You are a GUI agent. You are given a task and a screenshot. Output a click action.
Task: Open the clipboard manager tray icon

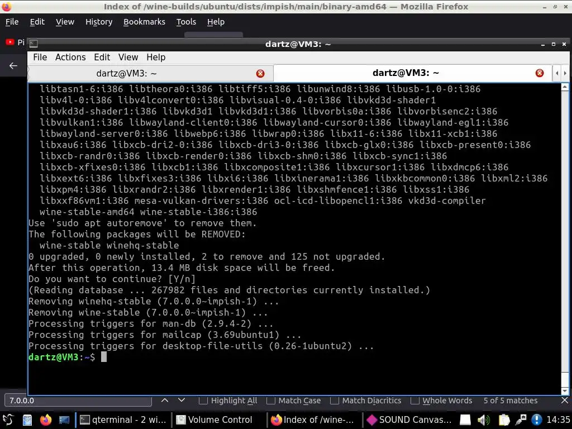pyautogui.click(x=504, y=420)
